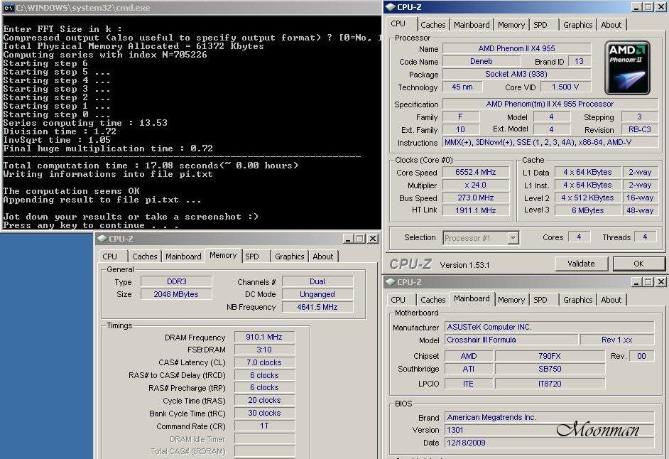Click the Manufacturer field ASUSTeK Computer INC.
The width and height of the screenshot is (669, 459).
tap(549, 327)
